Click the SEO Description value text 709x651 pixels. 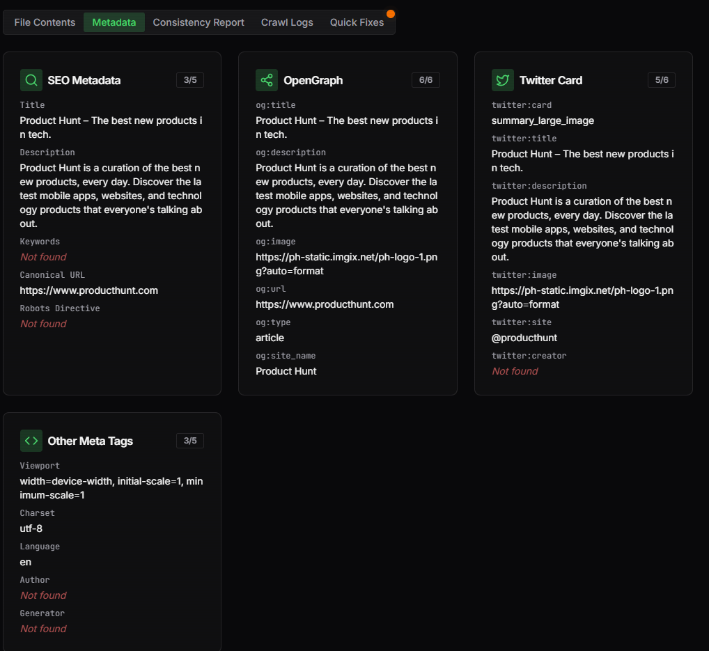tap(111, 196)
